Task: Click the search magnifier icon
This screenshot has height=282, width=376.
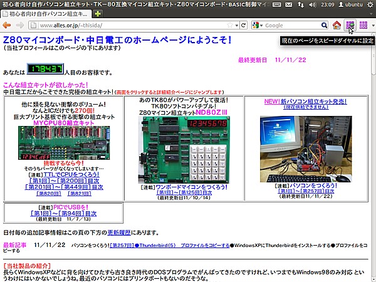Action: [x=324, y=25]
